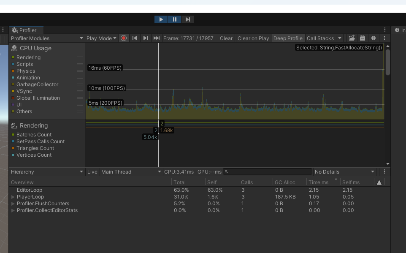Screen dimensions: 406x253
Task: Open the Main Thread selector
Action: [x=131, y=171]
